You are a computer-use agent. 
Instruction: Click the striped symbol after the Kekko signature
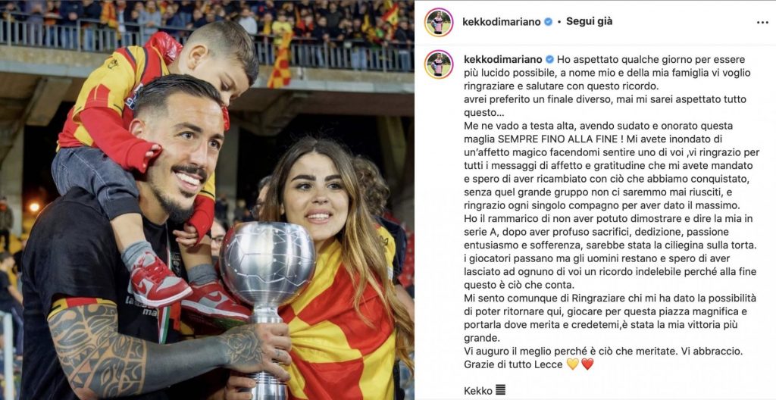tap(499, 391)
